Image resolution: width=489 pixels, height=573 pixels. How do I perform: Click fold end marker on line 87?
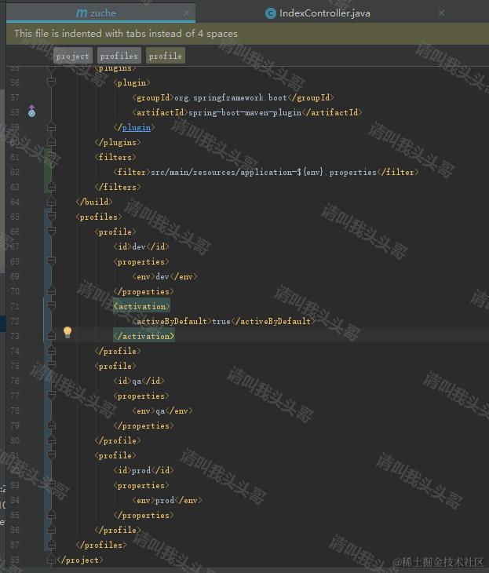coord(51,545)
